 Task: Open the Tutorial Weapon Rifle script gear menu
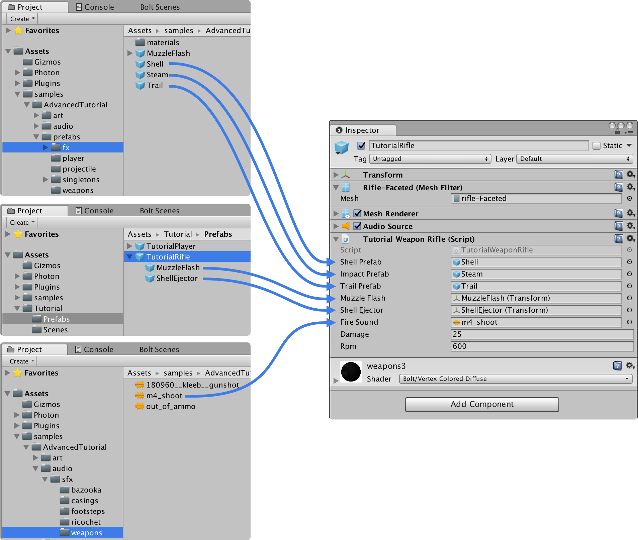pos(631,239)
